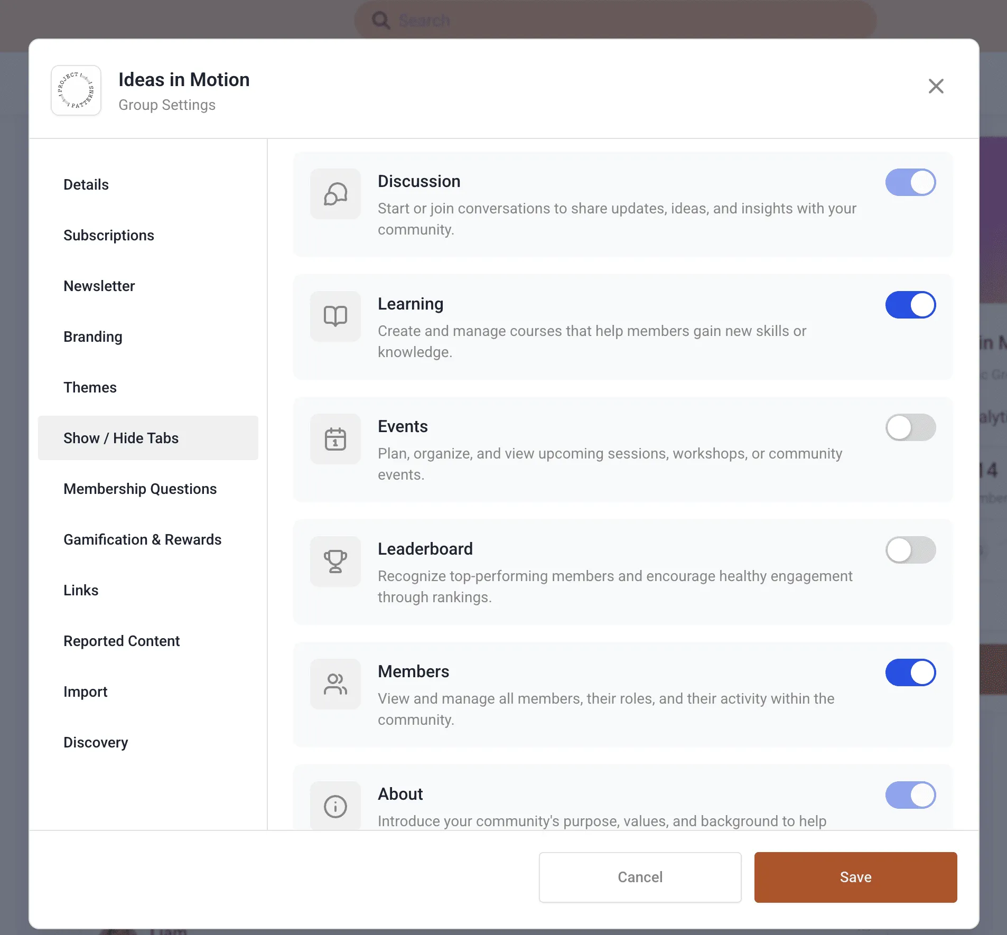Click the Leaderboard trophy icon
Image resolution: width=1007 pixels, height=935 pixels.
[335, 562]
